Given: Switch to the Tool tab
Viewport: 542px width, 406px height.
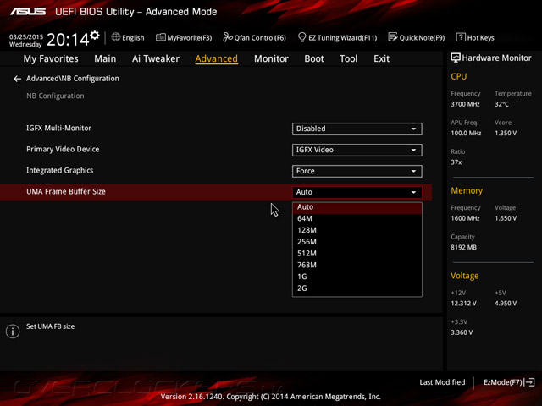Looking at the screenshot, I should click(348, 58).
